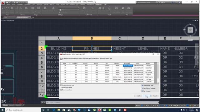Click the ROOM column header in dialog
Viewport: 200px width, 112px height.
click(x=148, y=63)
